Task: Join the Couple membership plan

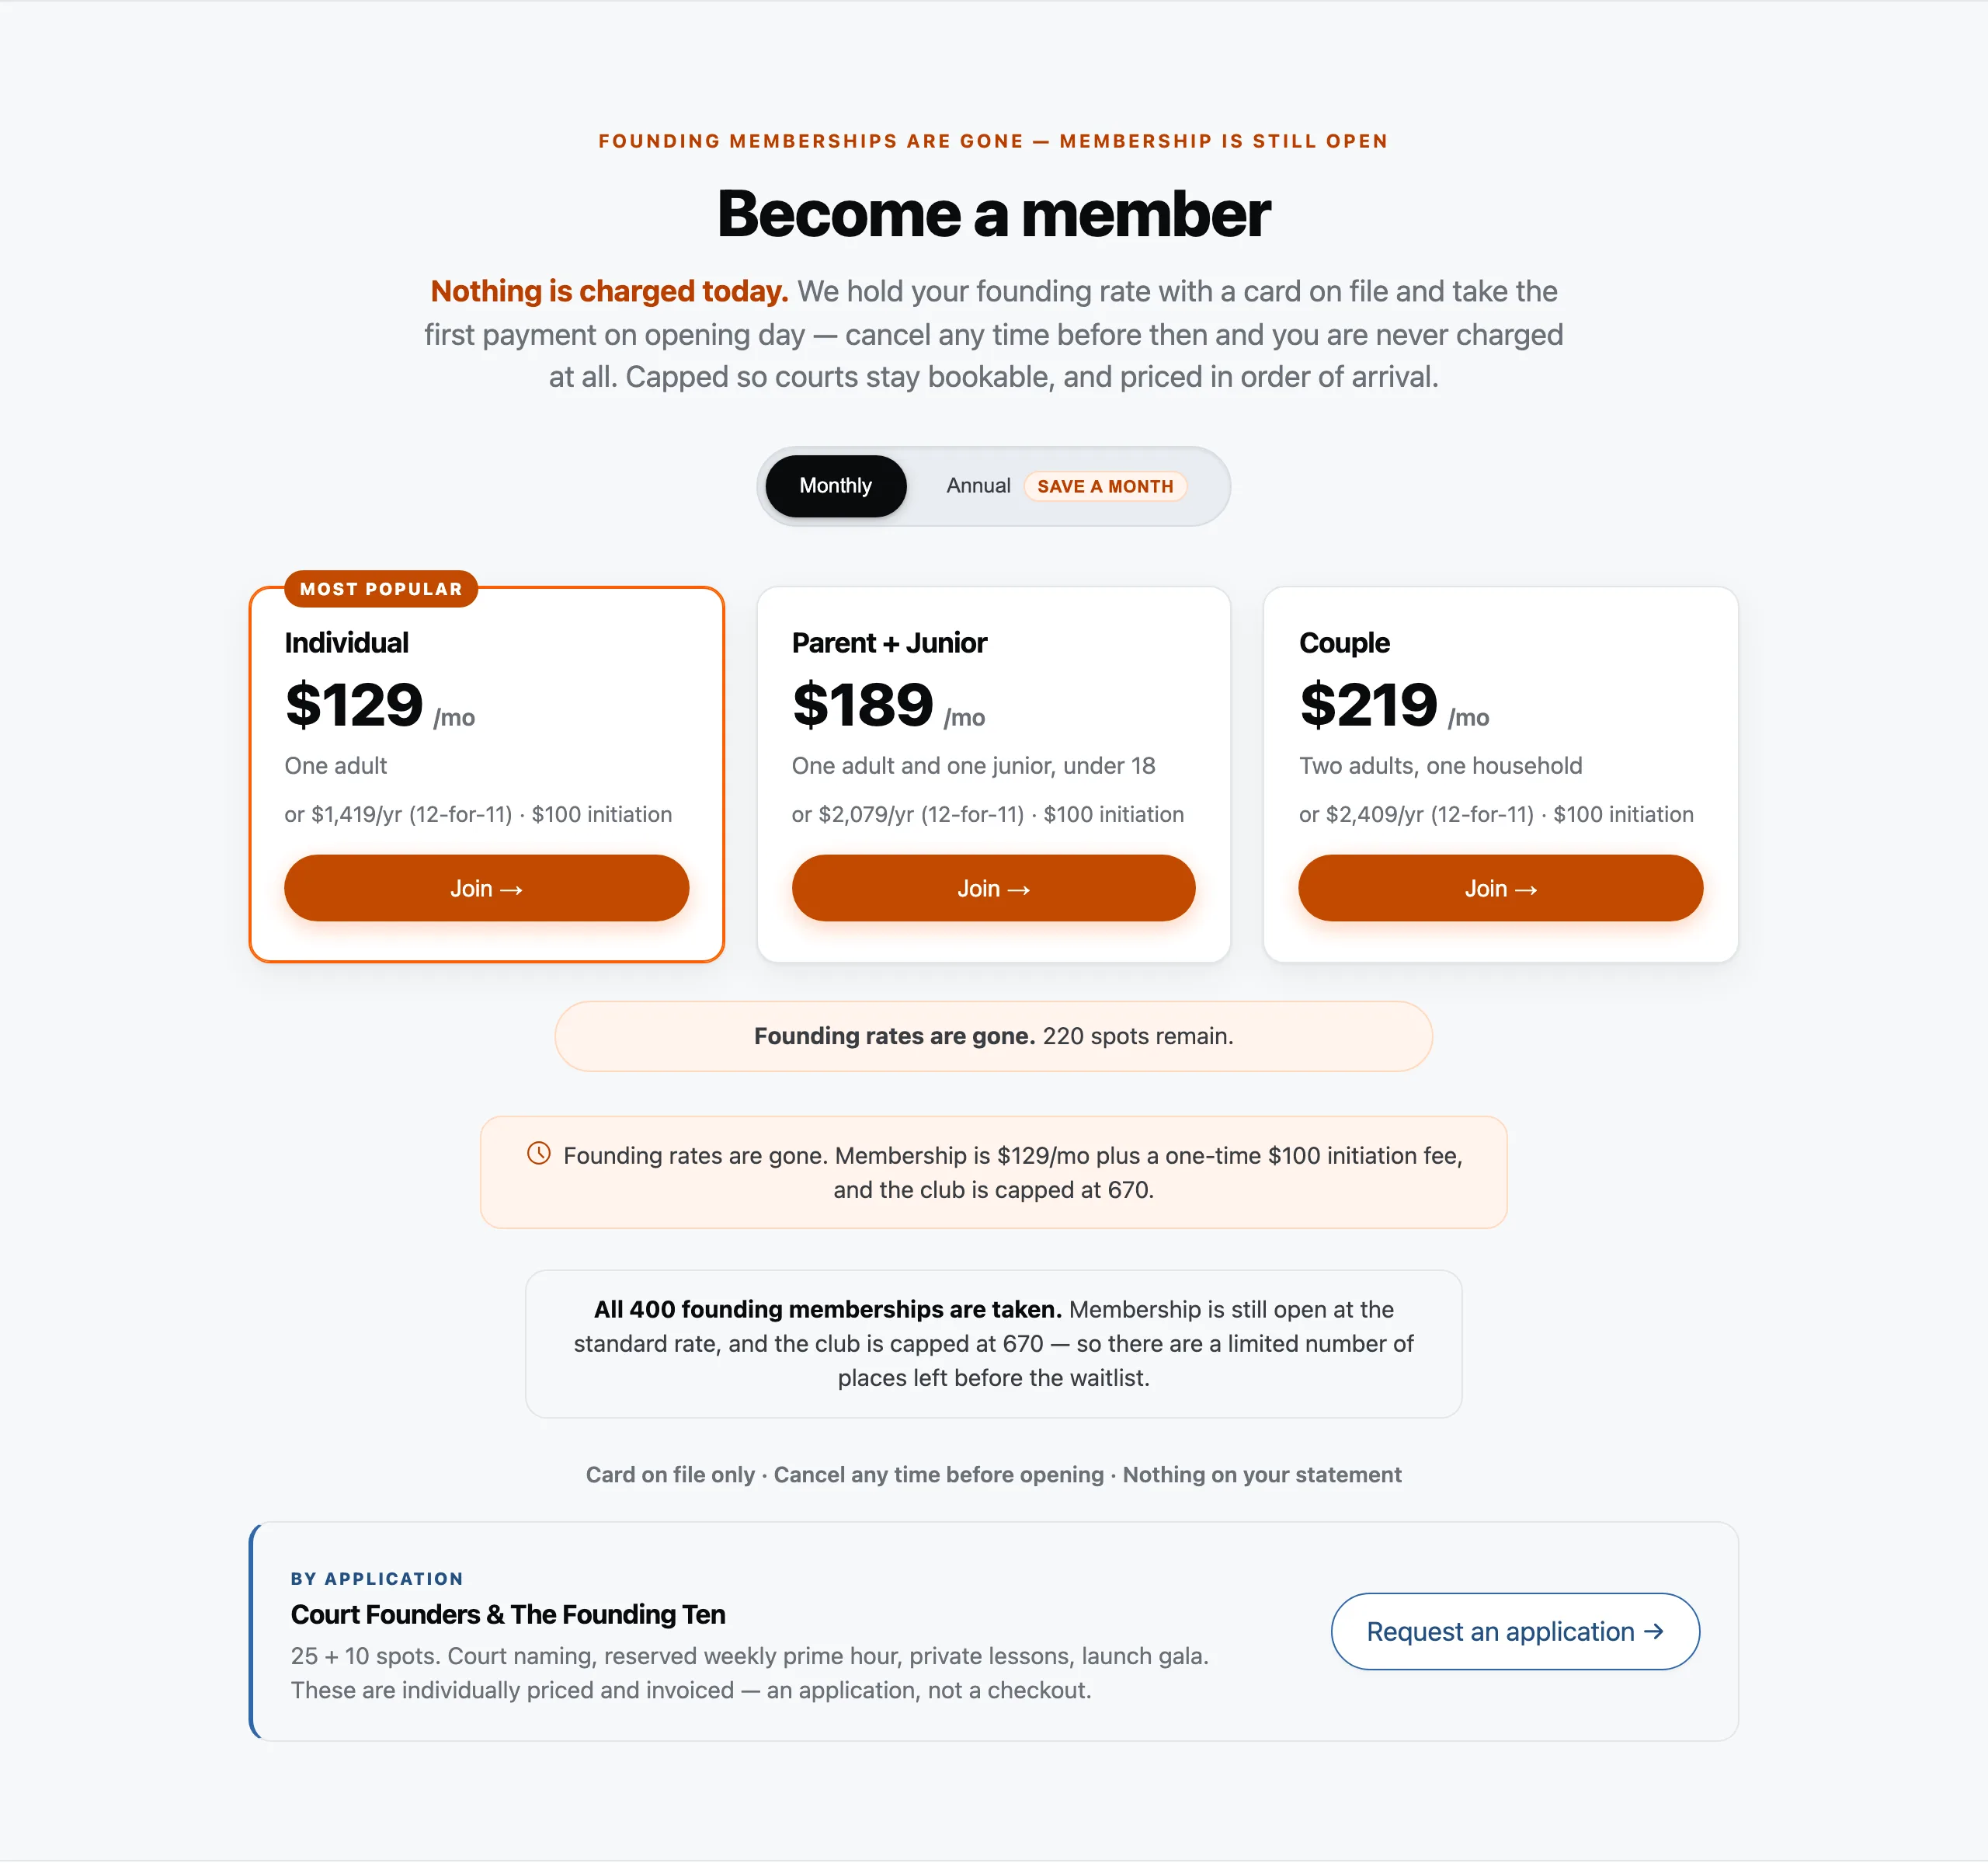Action: click(x=1500, y=889)
